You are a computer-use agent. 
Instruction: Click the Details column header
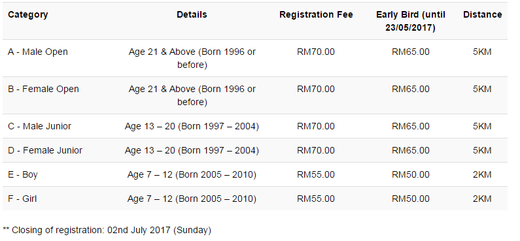click(x=192, y=15)
